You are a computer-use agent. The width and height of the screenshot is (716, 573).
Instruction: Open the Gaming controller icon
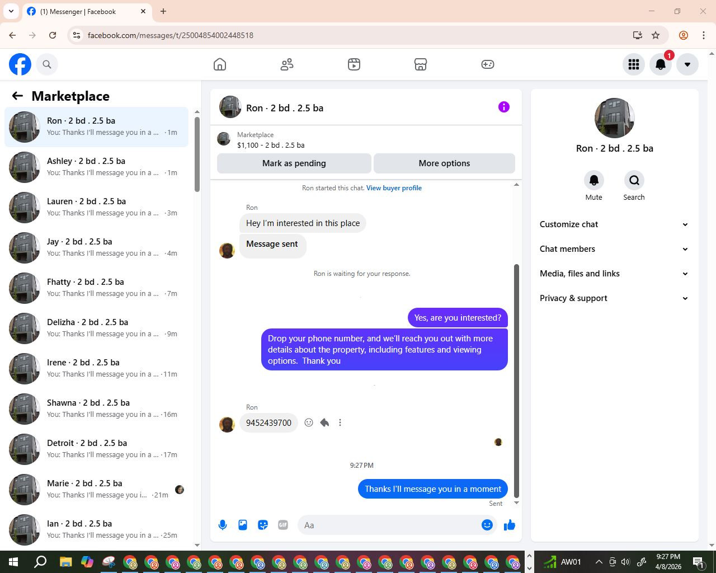click(488, 64)
